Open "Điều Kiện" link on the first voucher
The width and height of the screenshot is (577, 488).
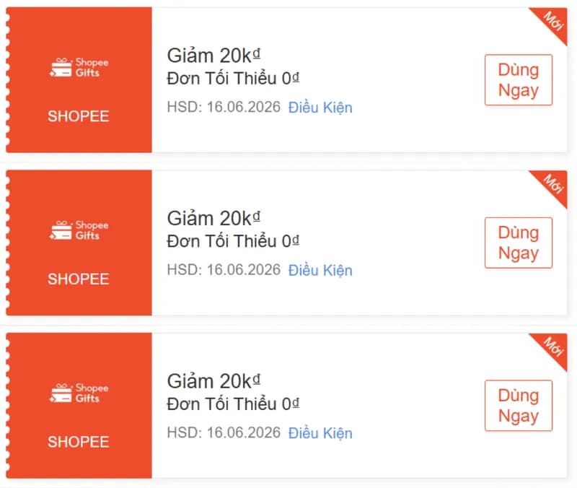320,108
